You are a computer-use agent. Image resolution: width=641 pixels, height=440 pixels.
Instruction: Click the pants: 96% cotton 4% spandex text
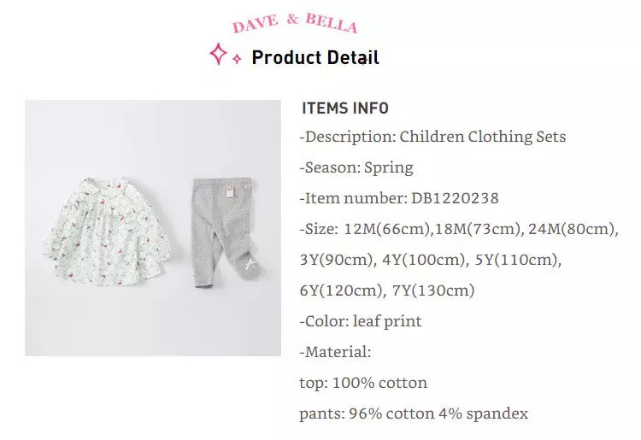(414, 414)
